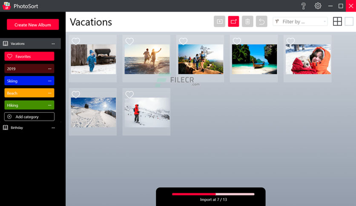This screenshot has height=206, width=356.
Task: Open the Filter by dropdown
Action: coord(300,21)
